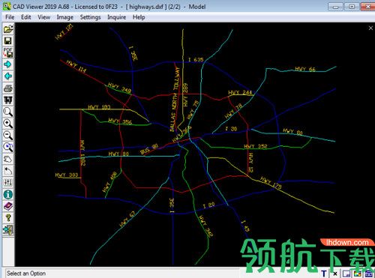Zoom out with the minus magnifier
375x278 pixels.
pyautogui.click(x=8, y=136)
